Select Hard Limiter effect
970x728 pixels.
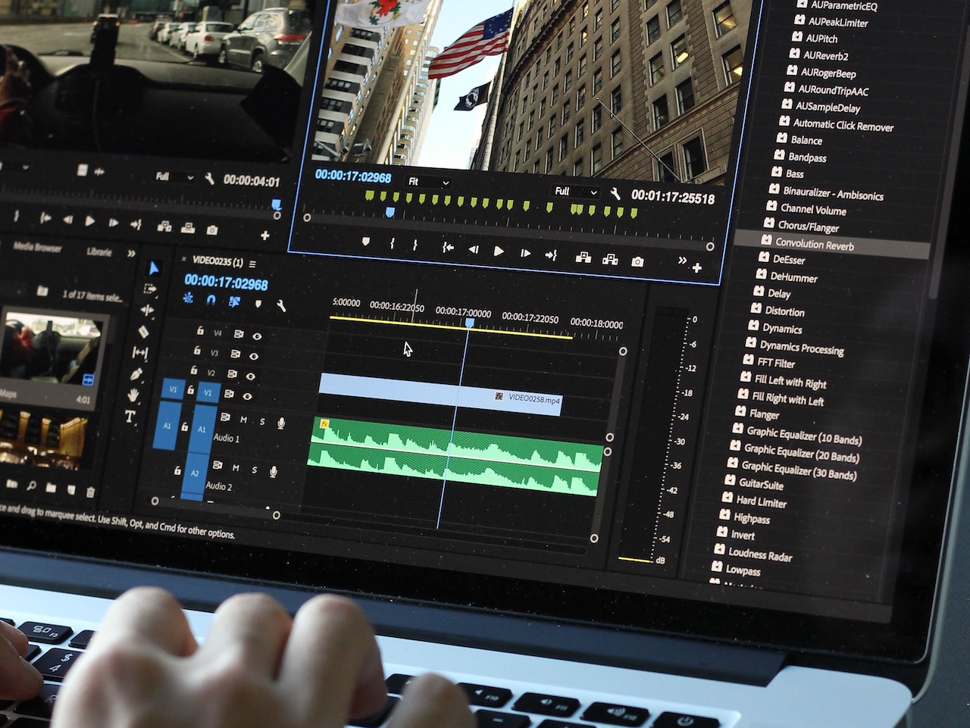[762, 501]
